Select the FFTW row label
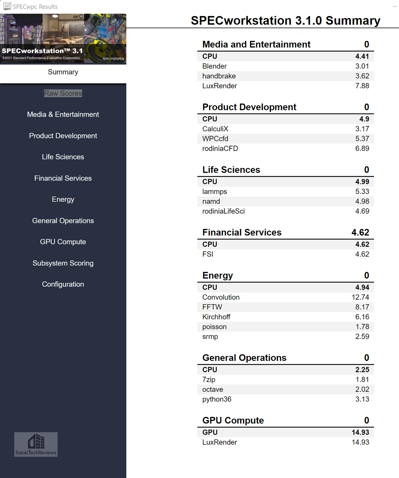399x478 pixels. (212, 307)
